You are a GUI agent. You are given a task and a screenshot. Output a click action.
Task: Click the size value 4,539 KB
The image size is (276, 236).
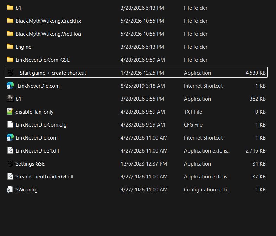(x=256, y=73)
